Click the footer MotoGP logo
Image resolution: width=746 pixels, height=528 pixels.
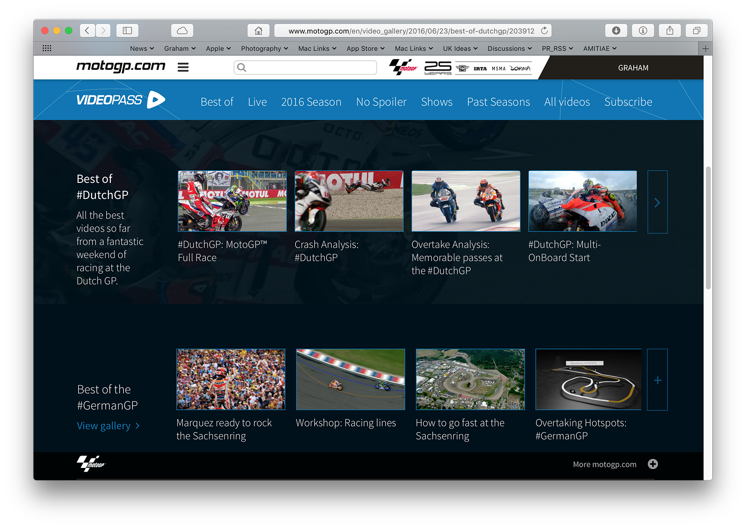click(91, 464)
